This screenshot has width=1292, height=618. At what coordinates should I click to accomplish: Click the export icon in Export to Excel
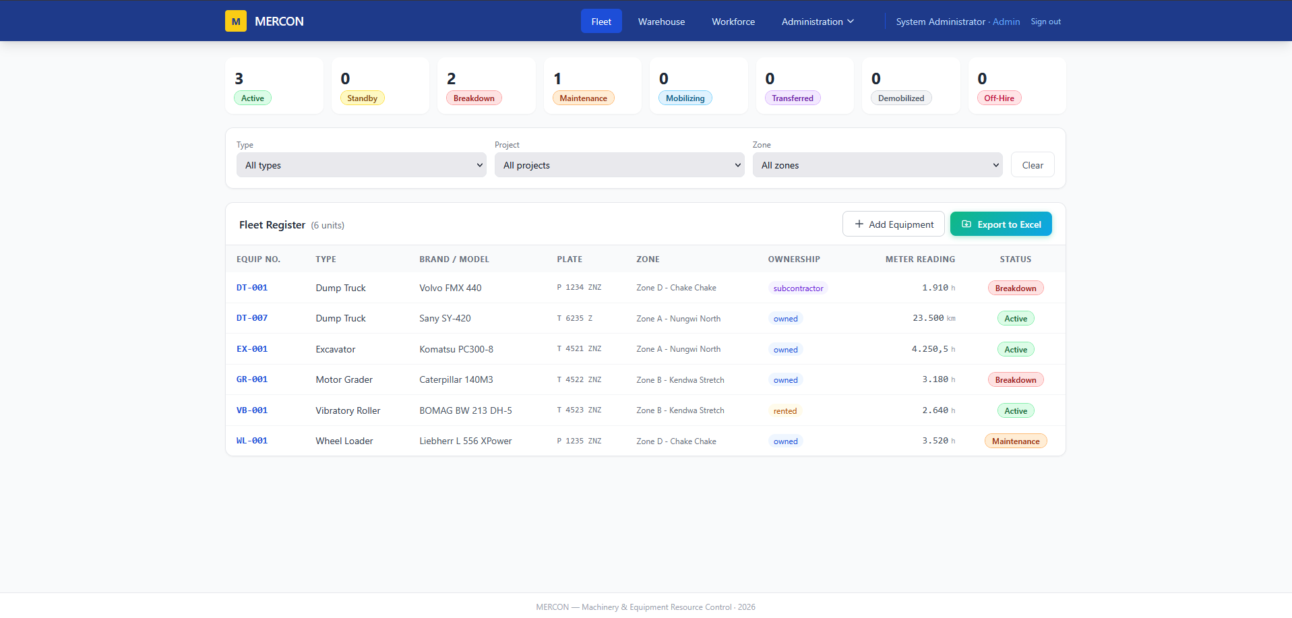[966, 224]
